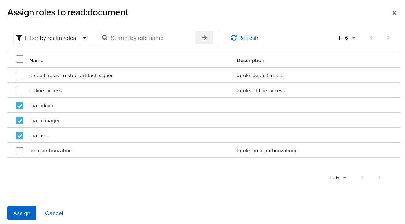
Task: Click the funnel filter icon
Action: click(19, 37)
